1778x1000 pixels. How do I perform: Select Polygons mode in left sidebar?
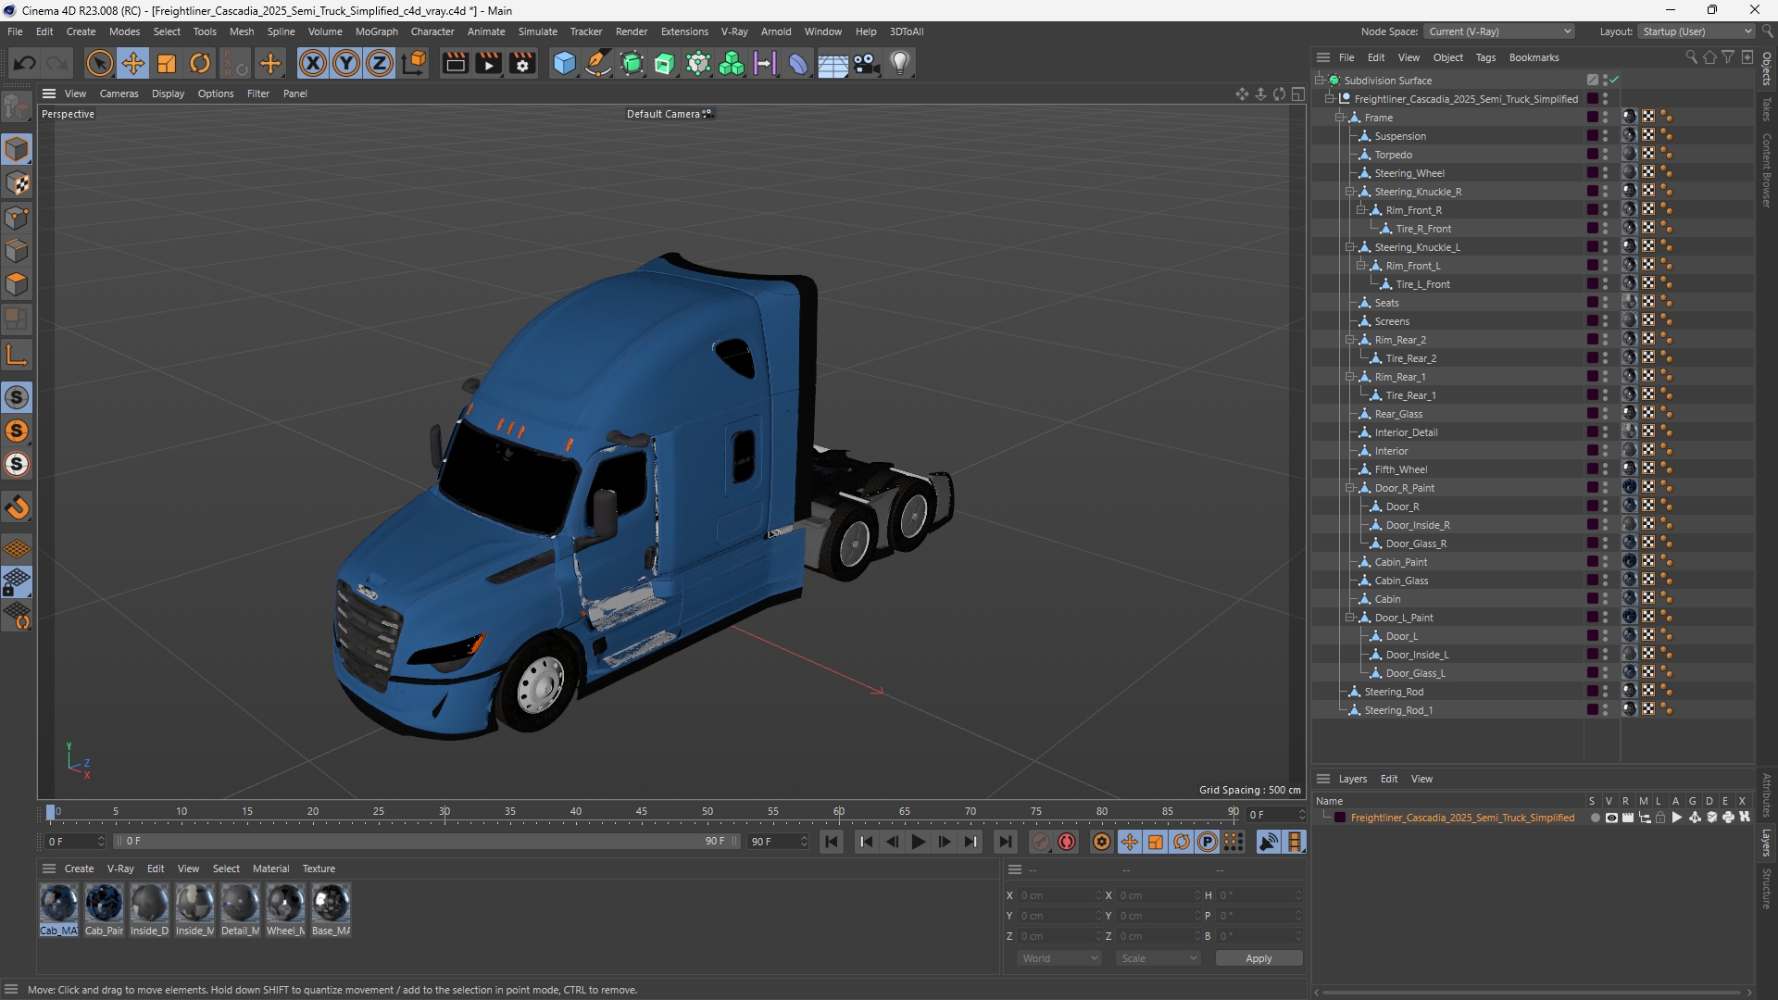tap(17, 285)
